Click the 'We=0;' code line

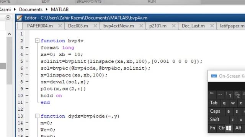pyautogui.click(x=48, y=130)
